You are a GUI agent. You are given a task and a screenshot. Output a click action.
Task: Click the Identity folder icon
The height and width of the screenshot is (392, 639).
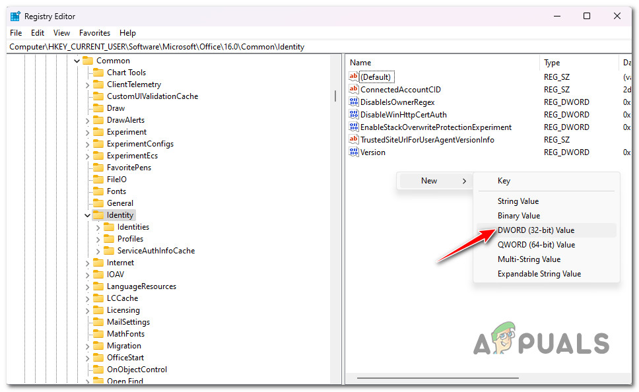[x=98, y=215]
